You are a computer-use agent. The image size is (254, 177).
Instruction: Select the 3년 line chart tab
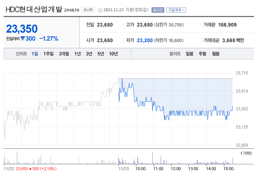click(x=89, y=54)
